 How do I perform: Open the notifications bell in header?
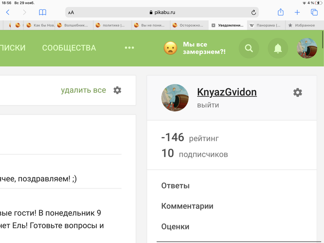[278, 48]
